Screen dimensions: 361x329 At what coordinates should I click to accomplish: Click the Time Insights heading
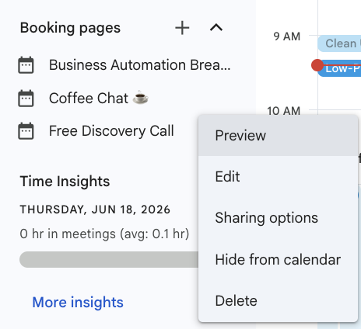click(65, 181)
